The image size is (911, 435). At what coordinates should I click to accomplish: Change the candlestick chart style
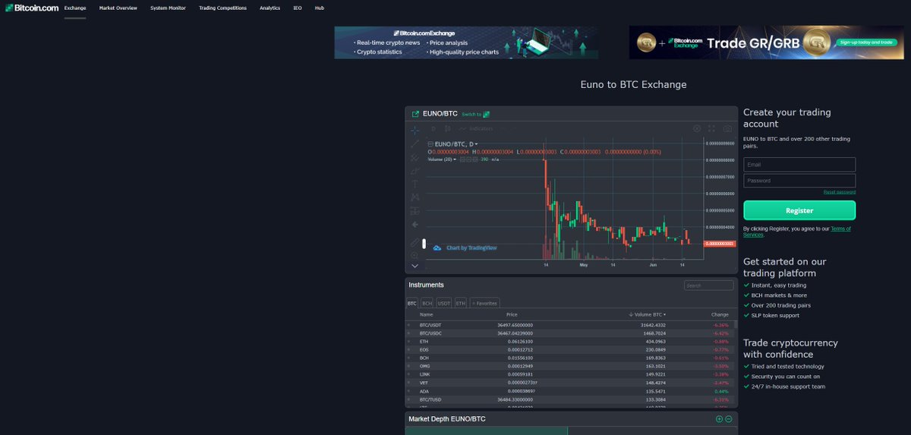[447, 129]
